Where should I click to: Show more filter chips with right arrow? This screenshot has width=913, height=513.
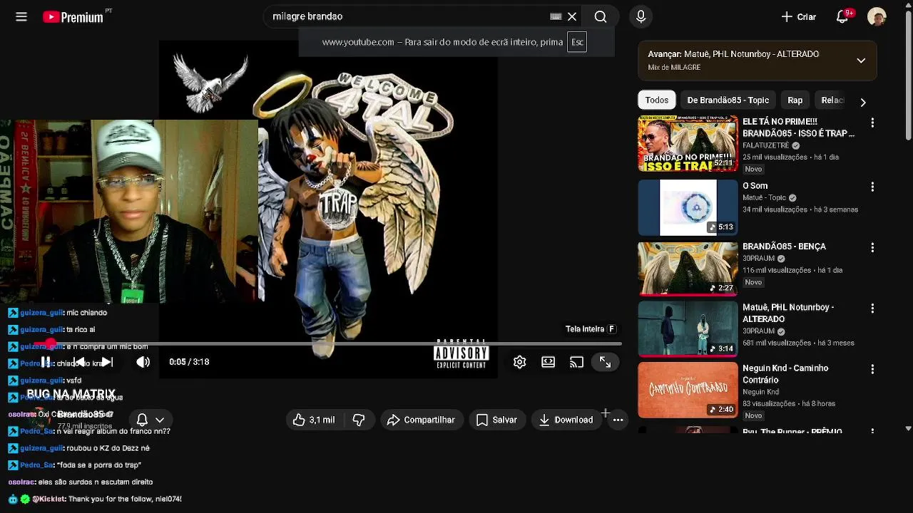pos(863,102)
